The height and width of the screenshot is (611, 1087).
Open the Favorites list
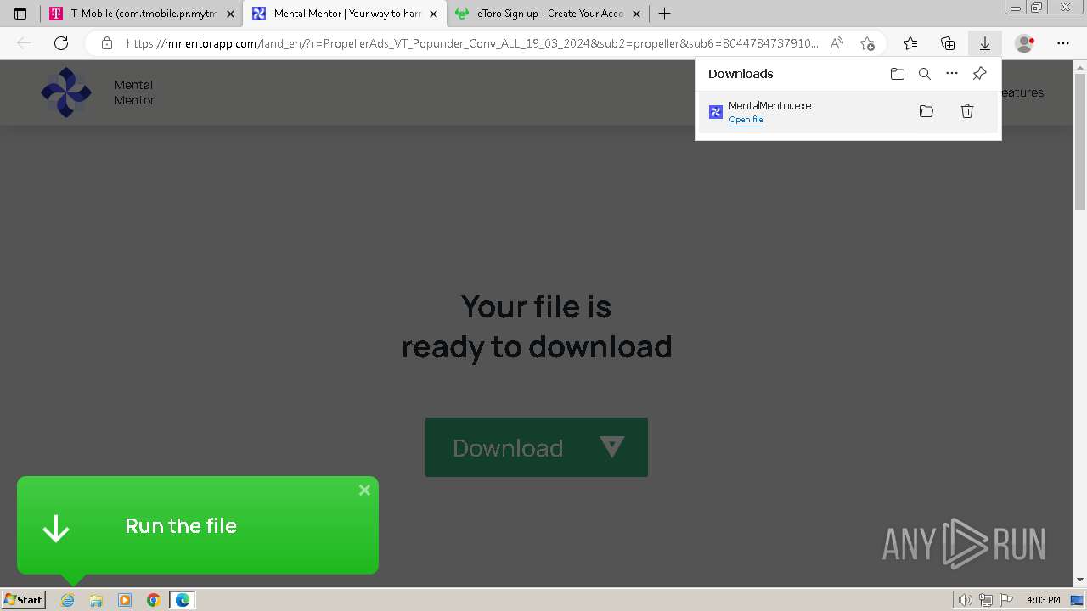(910, 43)
